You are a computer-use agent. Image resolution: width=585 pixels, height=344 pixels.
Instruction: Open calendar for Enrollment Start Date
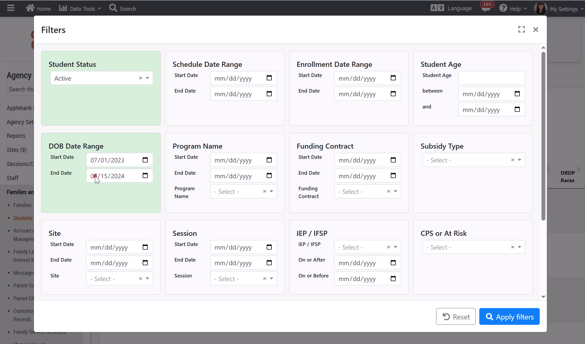[x=393, y=78]
